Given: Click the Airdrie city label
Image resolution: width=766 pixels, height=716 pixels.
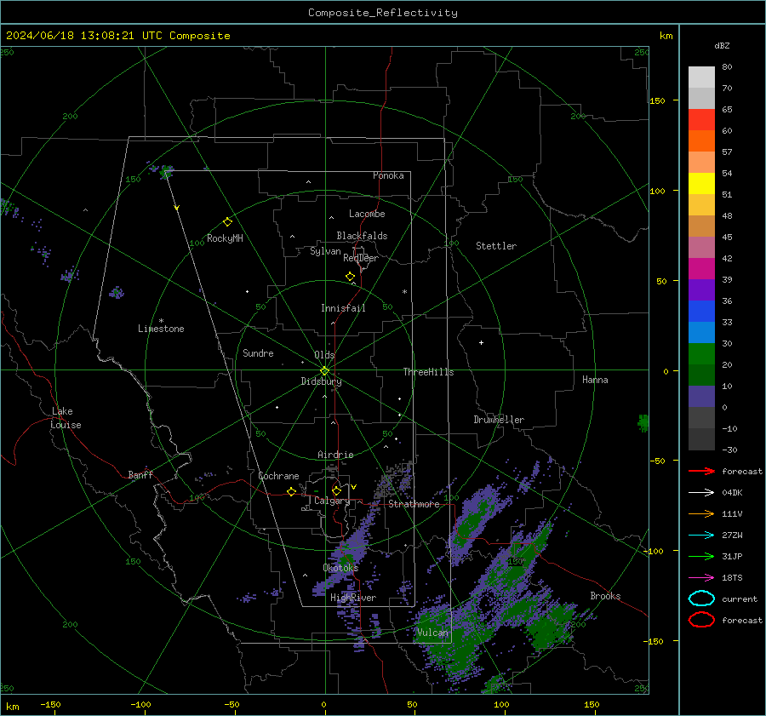Looking at the screenshot, I should [x=335, y=455].
